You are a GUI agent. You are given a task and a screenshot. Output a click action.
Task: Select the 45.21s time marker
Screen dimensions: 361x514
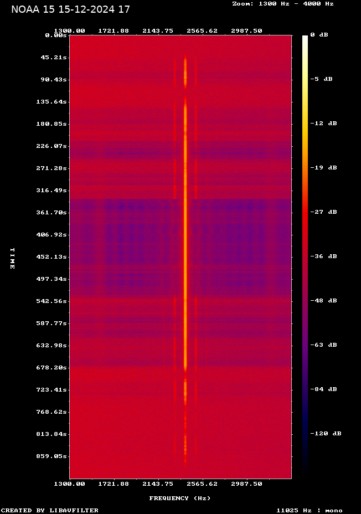pos(55,58)
